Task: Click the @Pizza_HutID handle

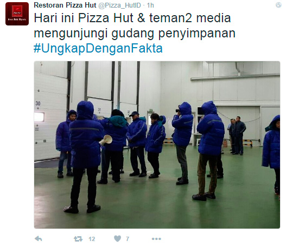Action: click(119, 5)
